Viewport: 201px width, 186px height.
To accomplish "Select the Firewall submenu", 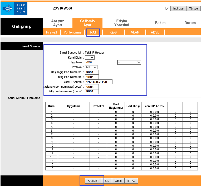I will pos(52,32).
